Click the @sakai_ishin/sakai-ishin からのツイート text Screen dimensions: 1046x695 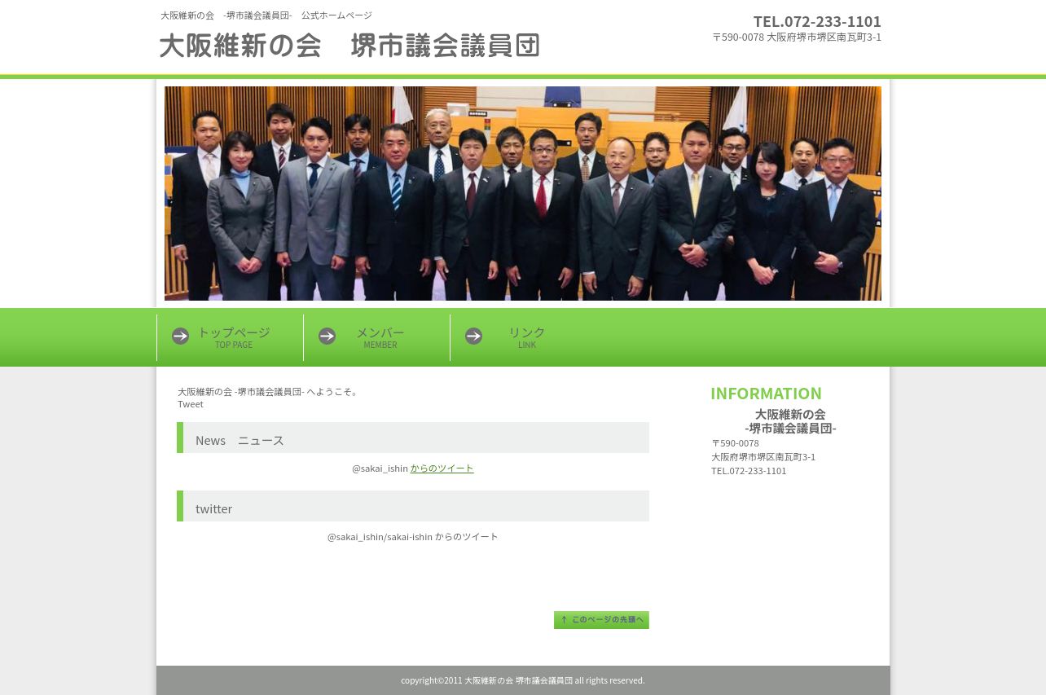pos(413,537)
